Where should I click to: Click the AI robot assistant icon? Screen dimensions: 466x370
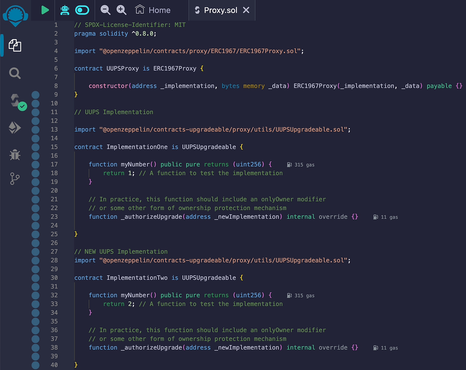point(65,10)
